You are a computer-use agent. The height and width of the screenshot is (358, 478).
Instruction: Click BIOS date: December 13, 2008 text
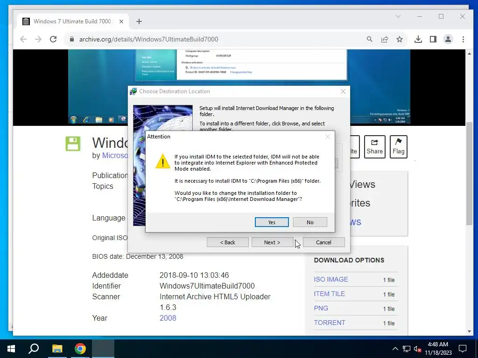[138, 257]
